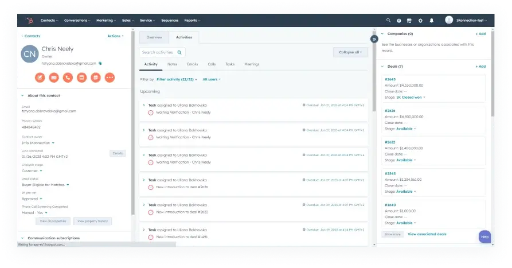Change deal #2626 stage Available dropdown
512x268 pixels.
406,129
